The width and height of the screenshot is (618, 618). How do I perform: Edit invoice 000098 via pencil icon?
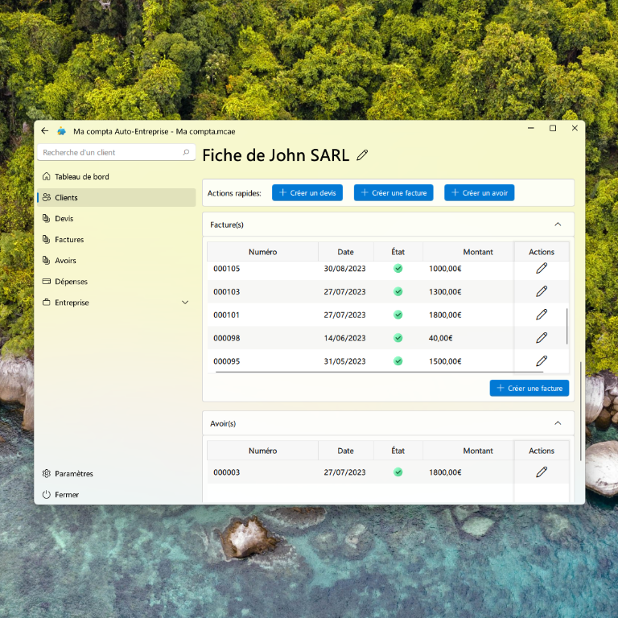[542, 338]
